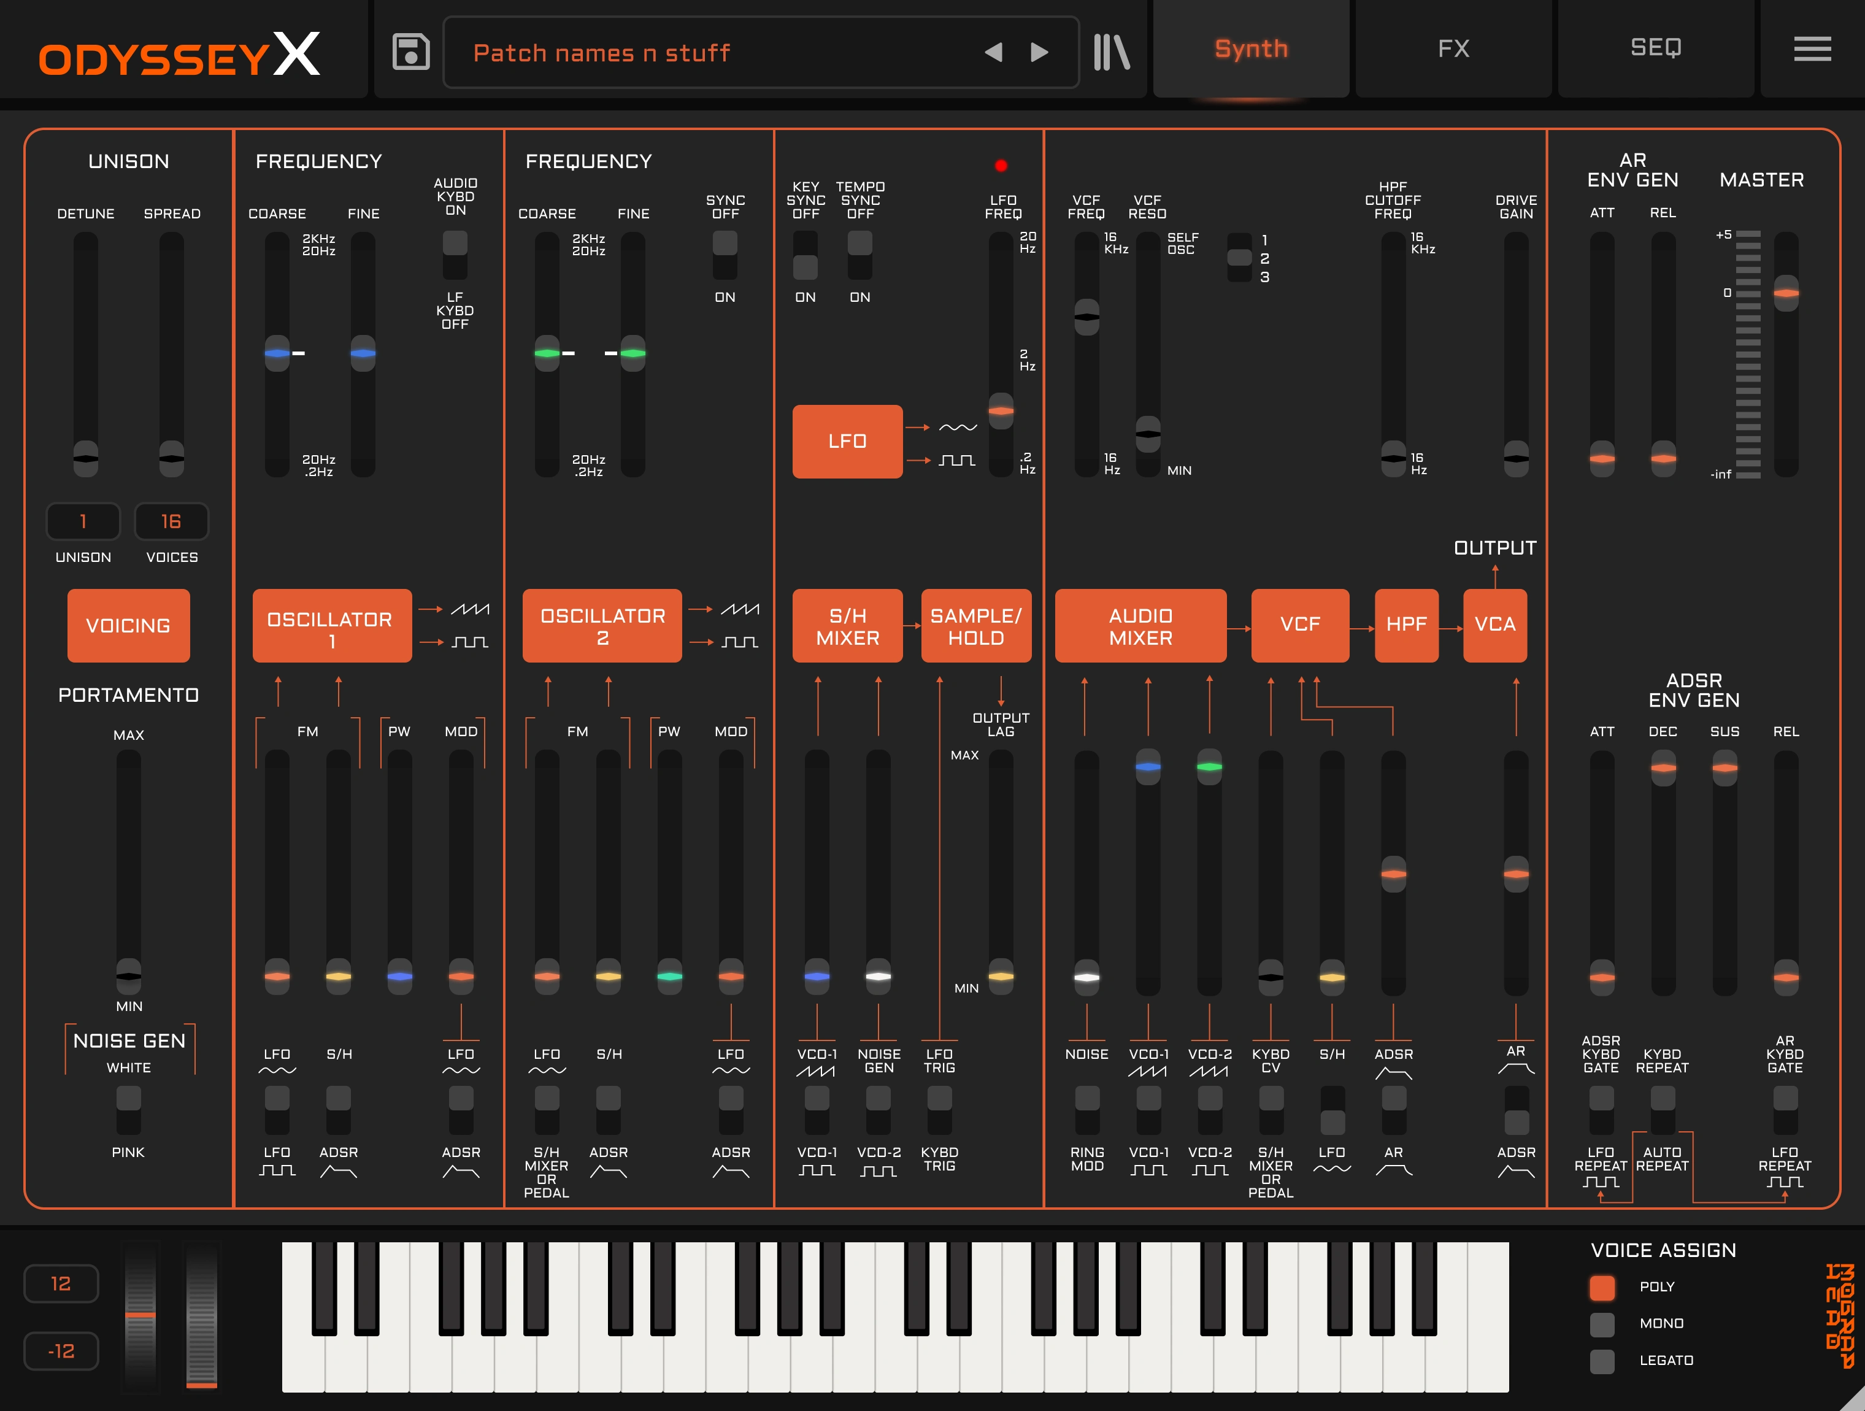1865x1411 pixels.
Task: Click the PORTAMENTO slider handle
Action: point(129,976)
